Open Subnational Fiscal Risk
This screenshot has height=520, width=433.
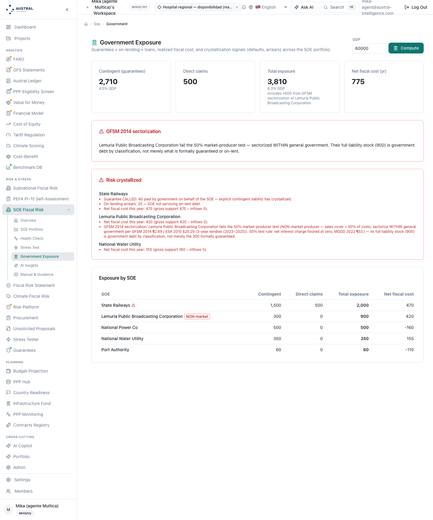(38, 188)
